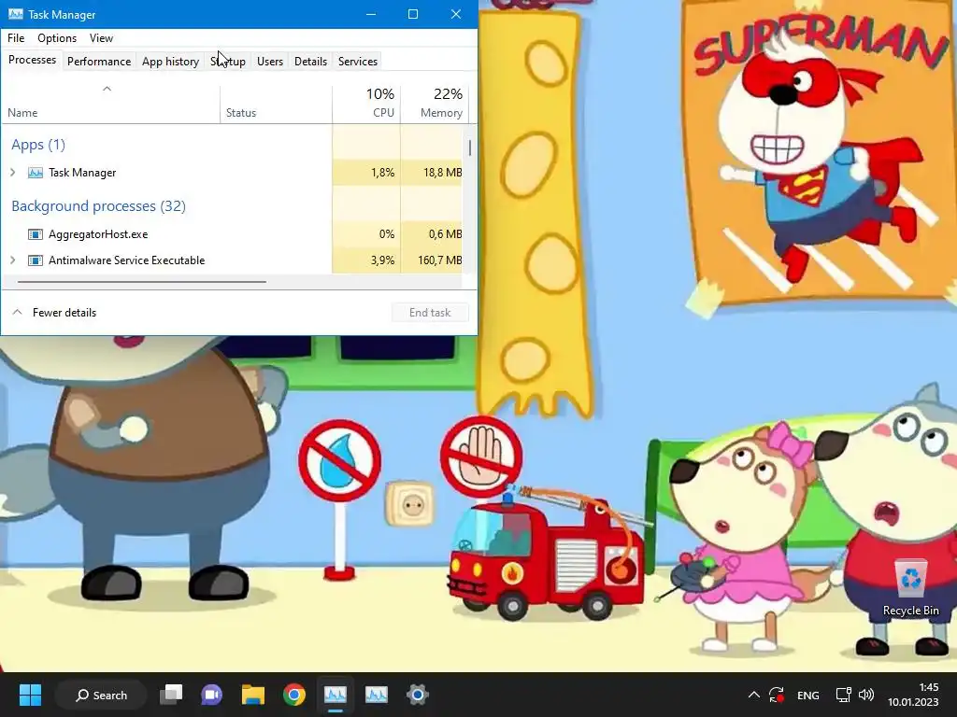Click Task Manager 18,8 MB memory cell

click(432, 173)
